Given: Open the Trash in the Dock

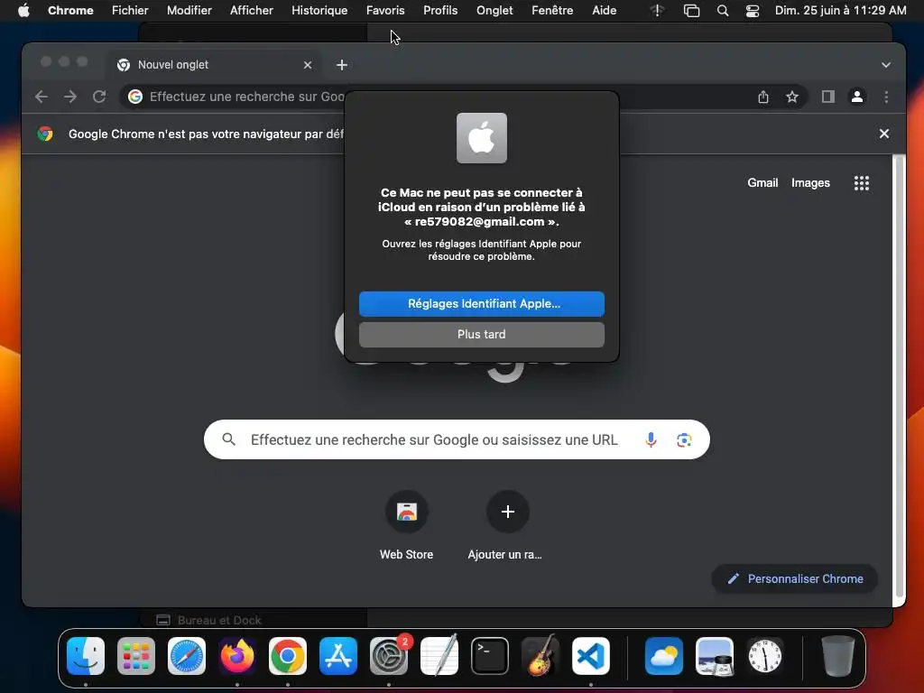Looking at the screenshot, I should [x=838, y=656].
